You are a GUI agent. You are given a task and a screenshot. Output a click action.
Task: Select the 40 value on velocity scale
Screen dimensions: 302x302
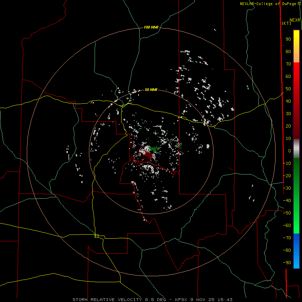tap(288, 101)
